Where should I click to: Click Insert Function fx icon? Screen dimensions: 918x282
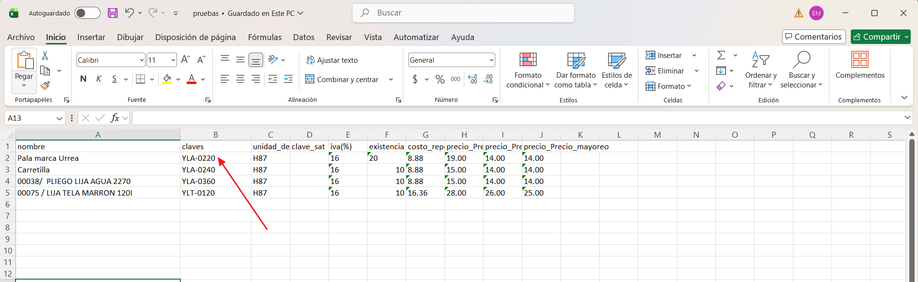[115, 118]
